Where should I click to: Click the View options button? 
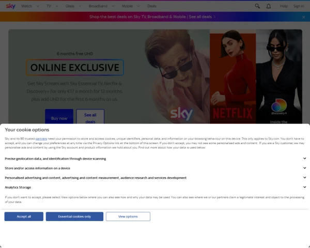point(128,216)
